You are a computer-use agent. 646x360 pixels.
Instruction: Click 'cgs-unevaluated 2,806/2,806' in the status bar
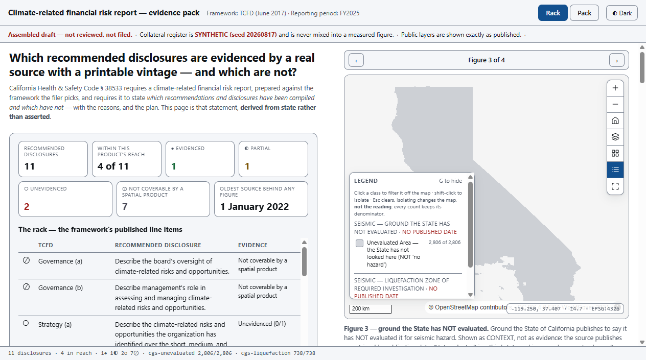(191, 353)
